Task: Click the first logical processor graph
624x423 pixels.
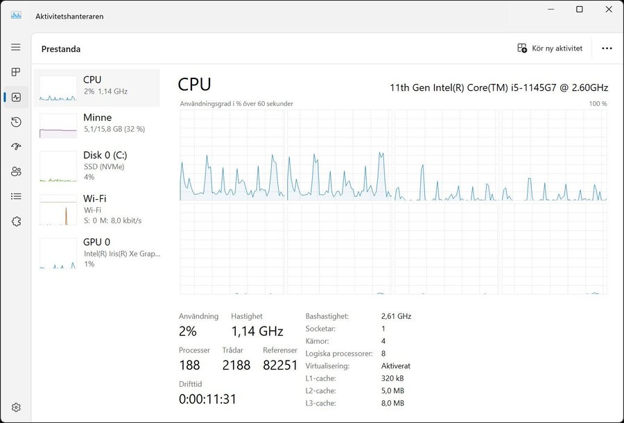Action: click(232, 155)
